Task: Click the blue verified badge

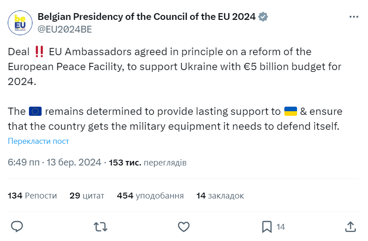Action: [x=264, y=17]
